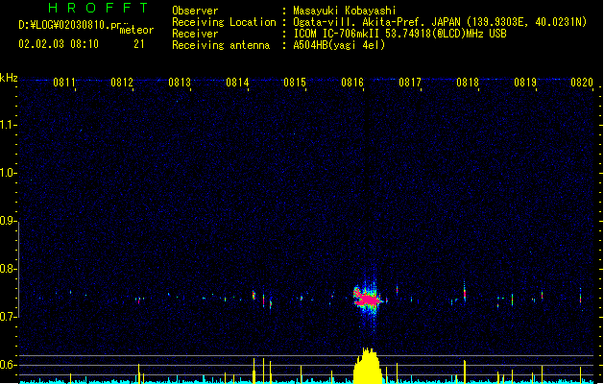Viewport: 604px width, 384px height.
Task: Click the 0.9 kHz axis label
Action: [x=8, y=221]
